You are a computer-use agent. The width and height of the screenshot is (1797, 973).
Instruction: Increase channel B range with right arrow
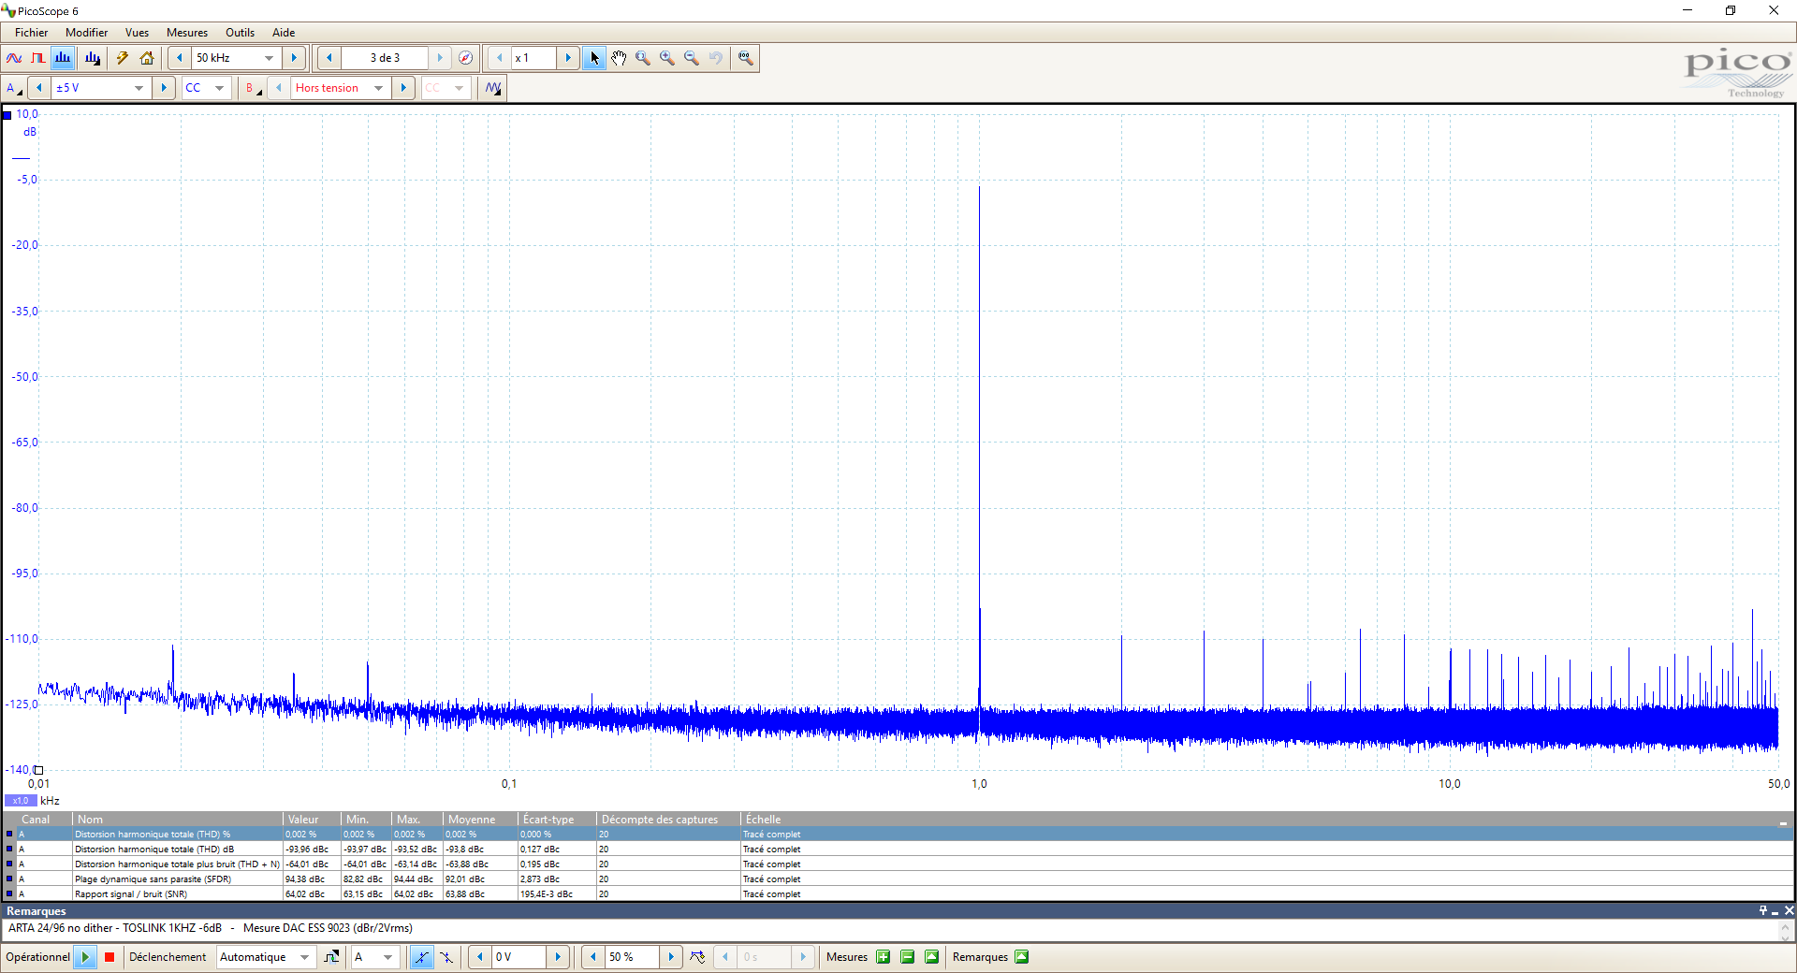point(403,88)
